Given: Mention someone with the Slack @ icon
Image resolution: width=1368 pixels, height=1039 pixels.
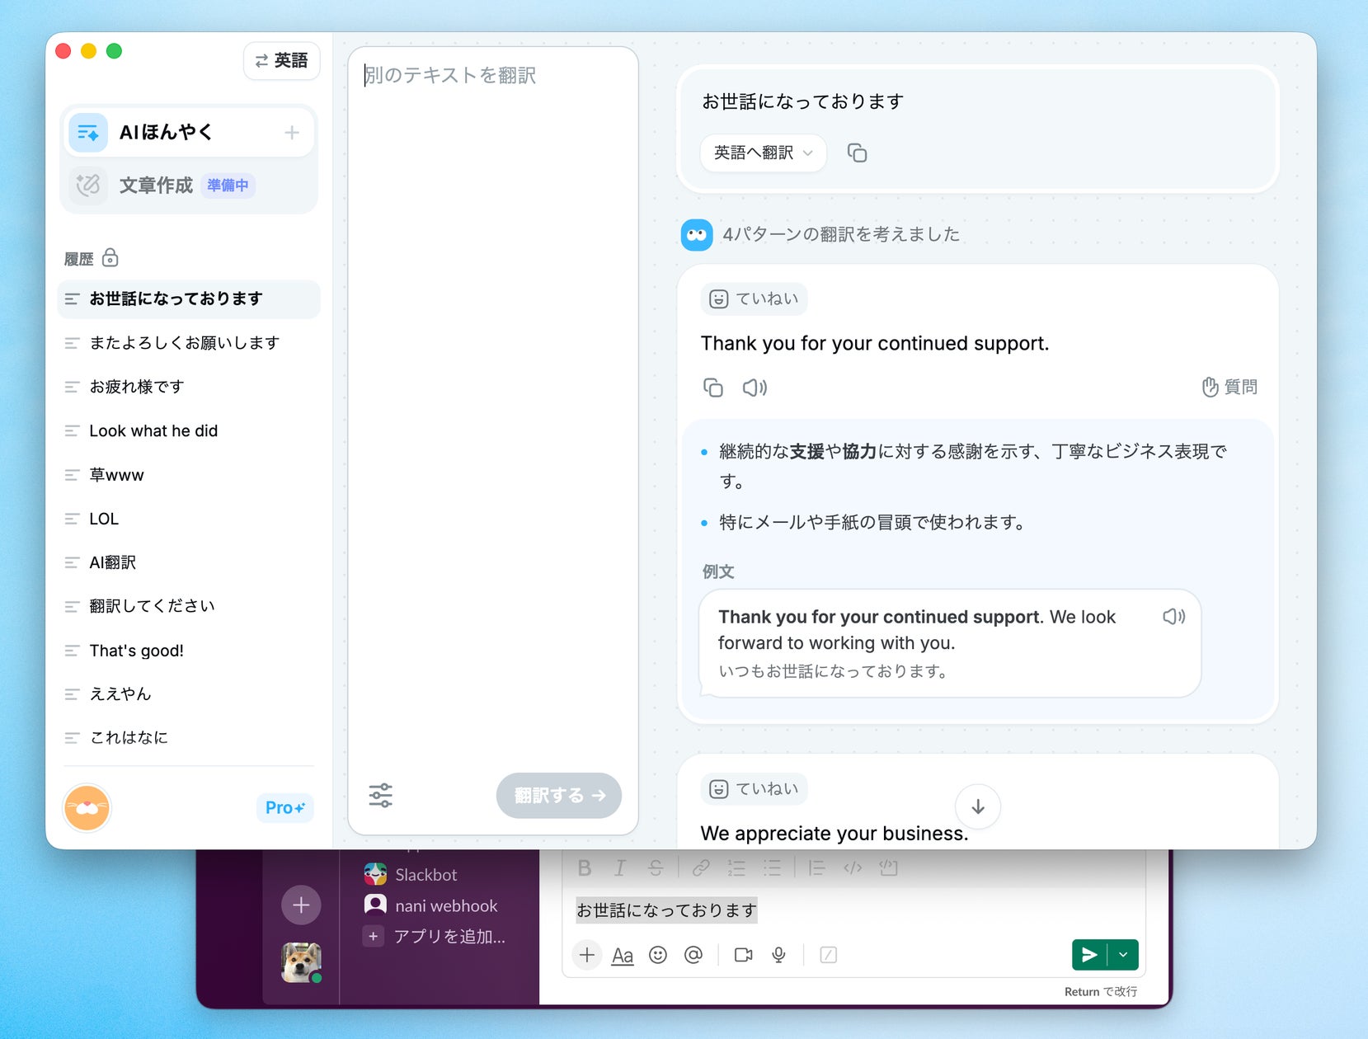Looking at the screenshot, I should click(693, 955).
